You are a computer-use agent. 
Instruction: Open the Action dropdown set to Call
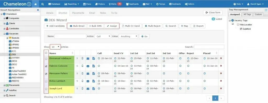pyautogui.click(x=103, y=36)
